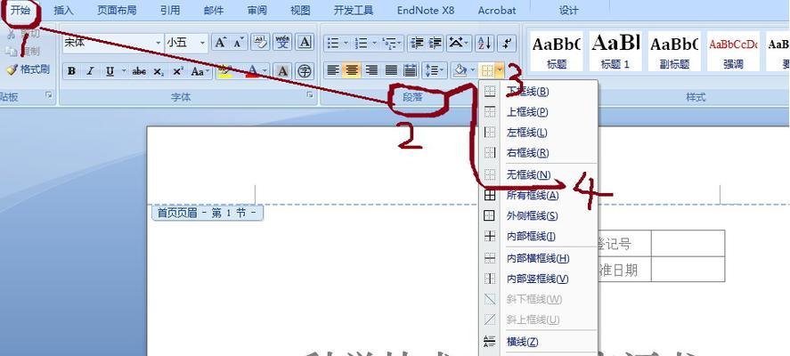Choose 所有框线(A) from borders menu

pos(538,196)
